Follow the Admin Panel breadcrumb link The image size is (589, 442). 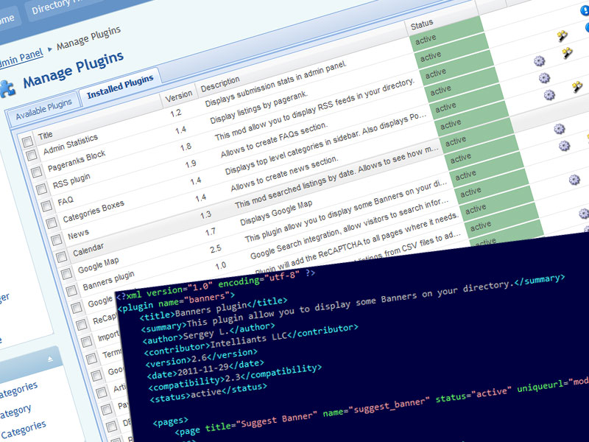pyautogui.click(x=21, y=59)
